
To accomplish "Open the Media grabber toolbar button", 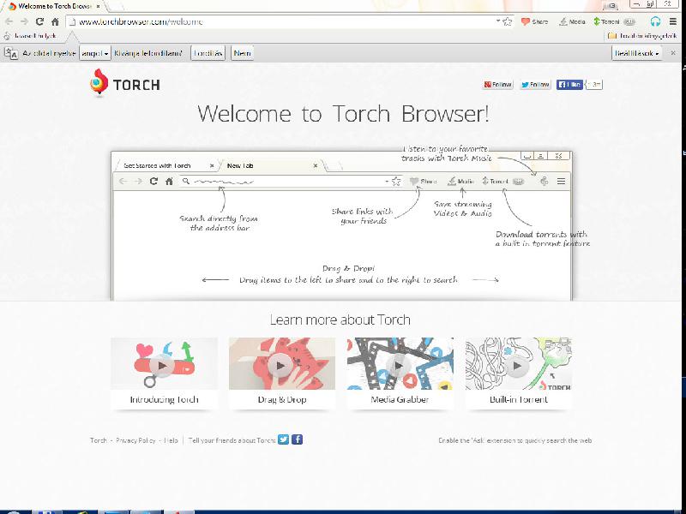I will (x=572, y=21).
